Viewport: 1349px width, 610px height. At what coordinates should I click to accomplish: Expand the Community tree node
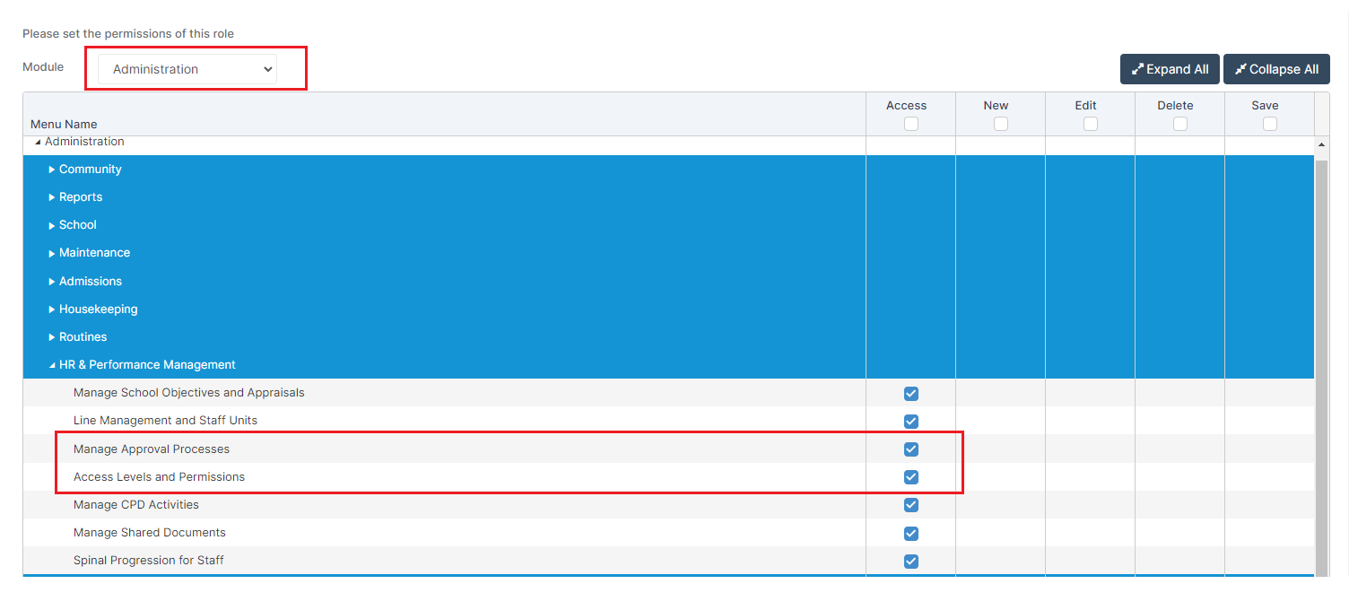(52, 170)
